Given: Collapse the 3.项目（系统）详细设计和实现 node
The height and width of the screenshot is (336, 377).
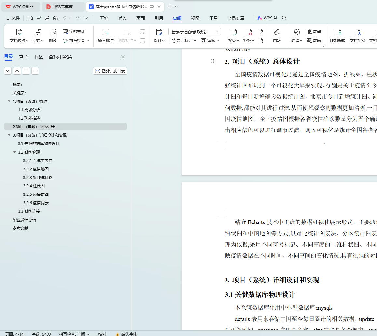Looking at the screenshot, I should click(x=9, y=135).
